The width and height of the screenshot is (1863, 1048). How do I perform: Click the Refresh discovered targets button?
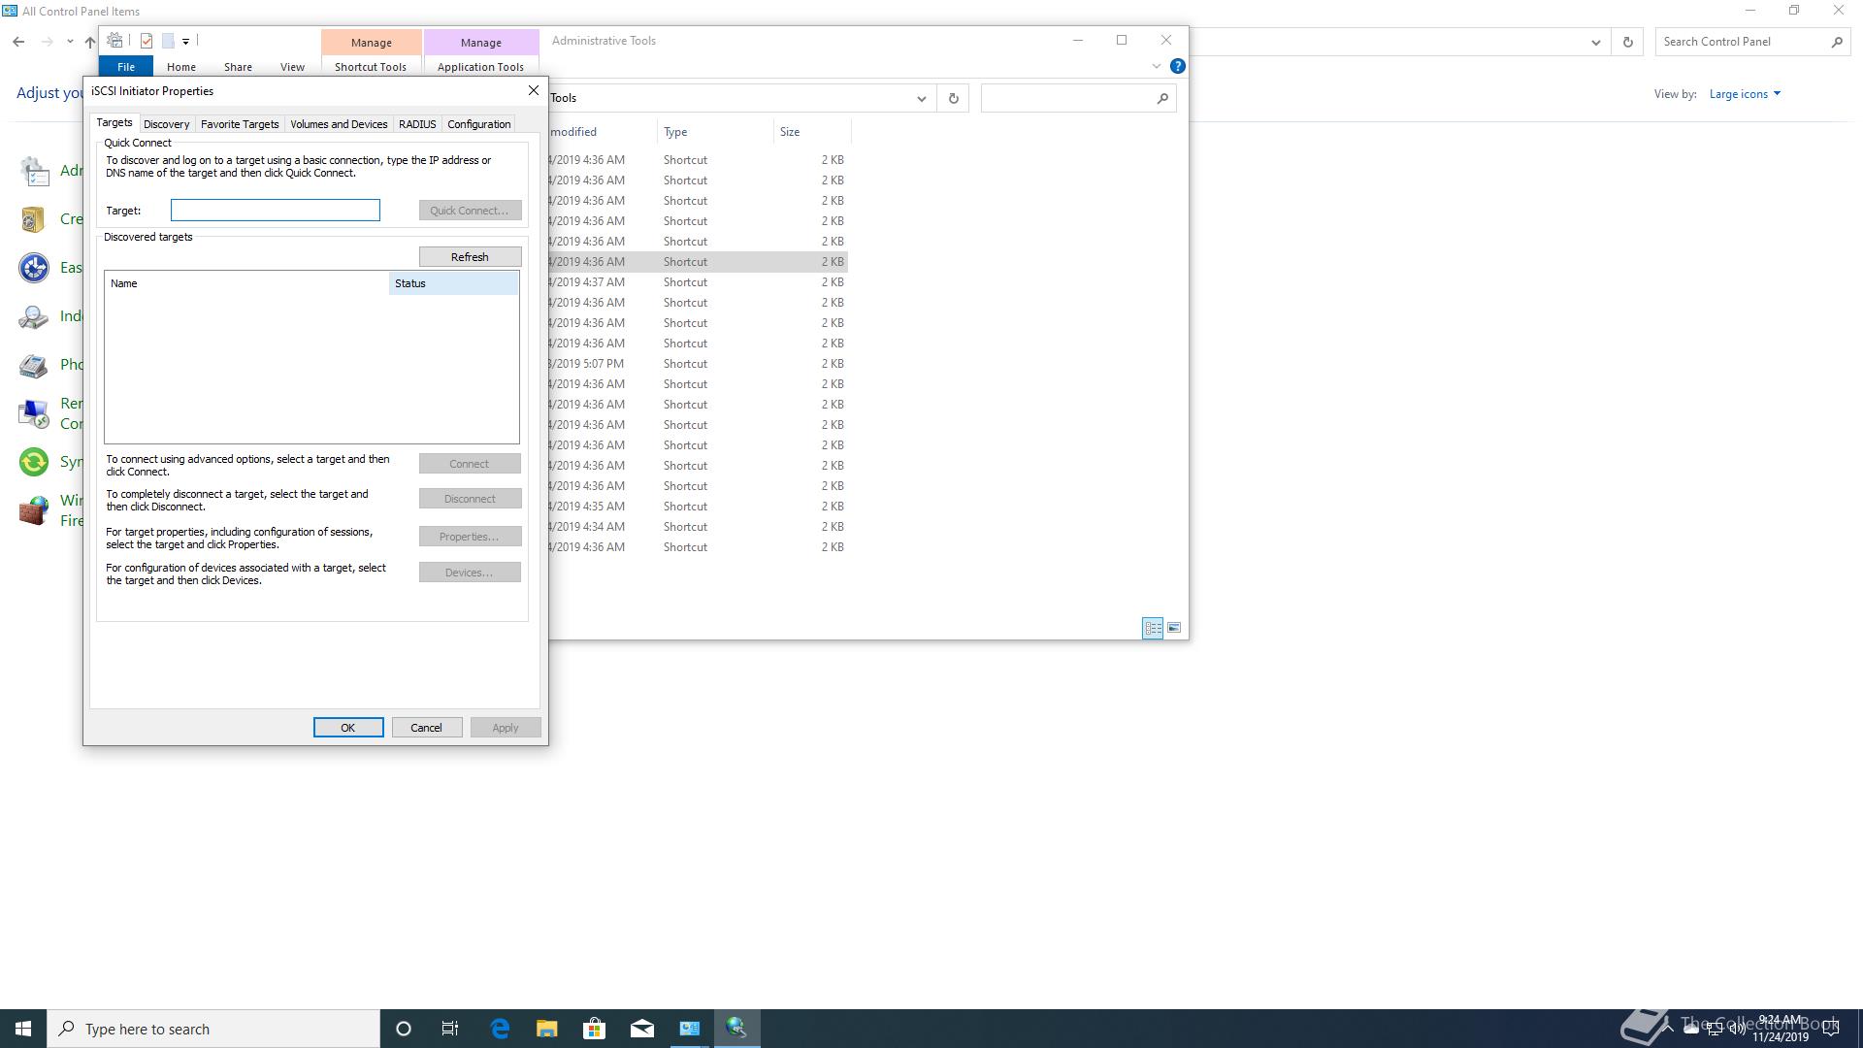pyautogui.click(x=470, y=257)
